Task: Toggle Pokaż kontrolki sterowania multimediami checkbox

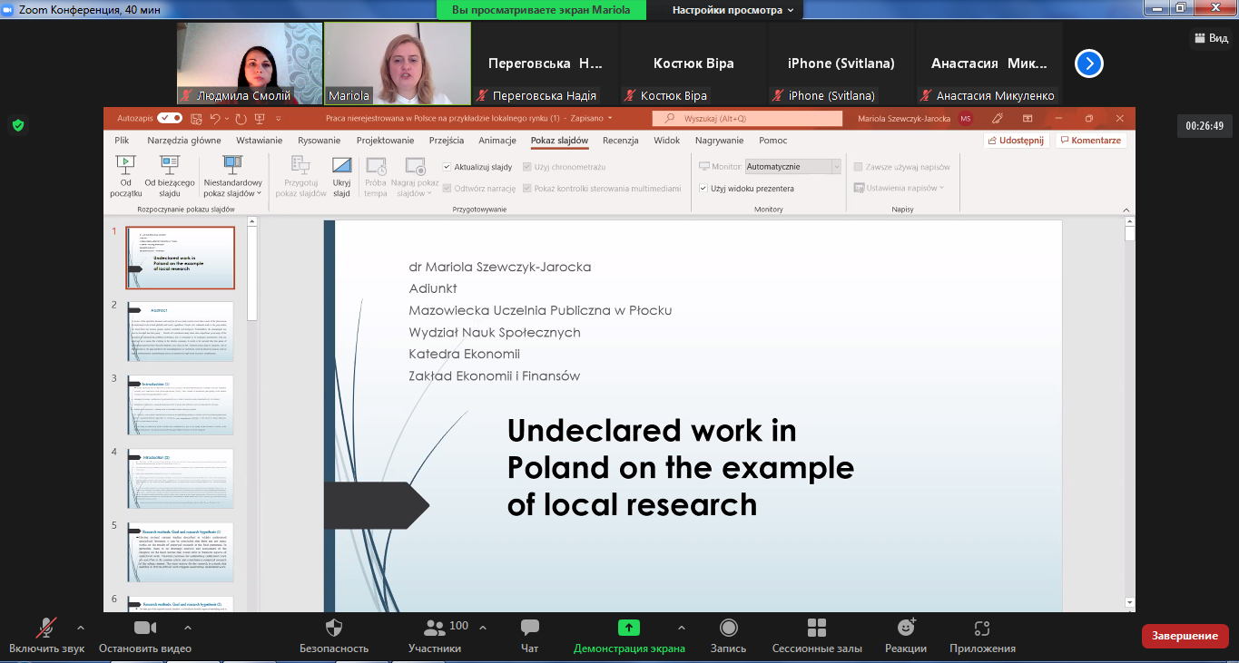Action: [x=527, y=189]
